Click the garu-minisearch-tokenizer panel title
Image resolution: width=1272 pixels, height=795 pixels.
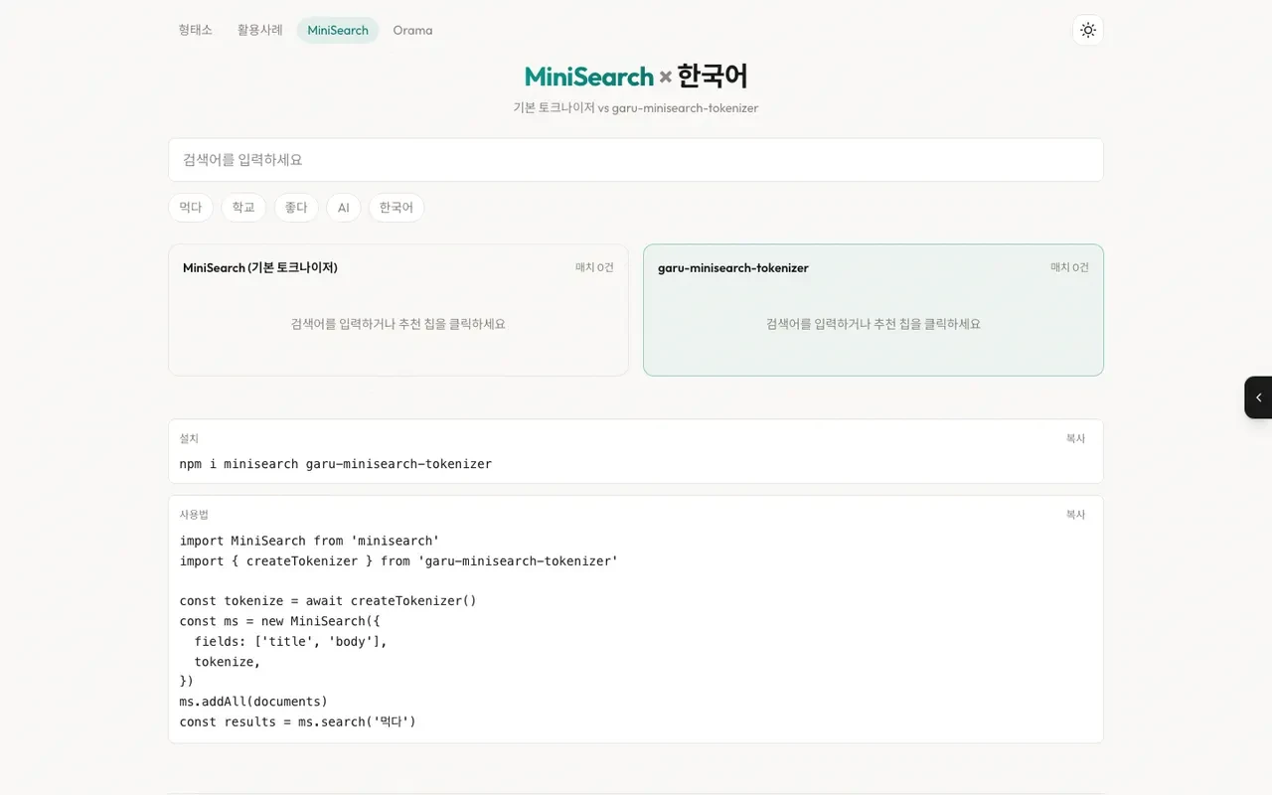pos(733,267)
